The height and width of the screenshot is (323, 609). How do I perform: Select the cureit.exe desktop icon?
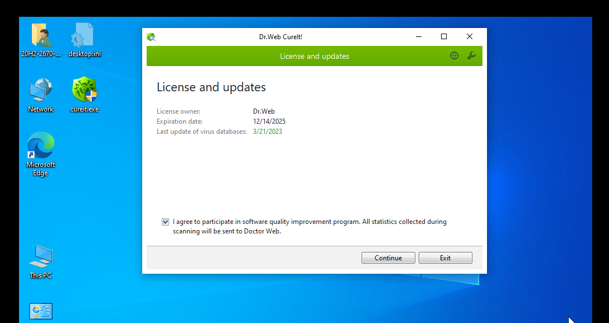(85, 95)
